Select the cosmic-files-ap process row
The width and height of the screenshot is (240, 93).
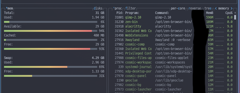[x=171, y=58]
